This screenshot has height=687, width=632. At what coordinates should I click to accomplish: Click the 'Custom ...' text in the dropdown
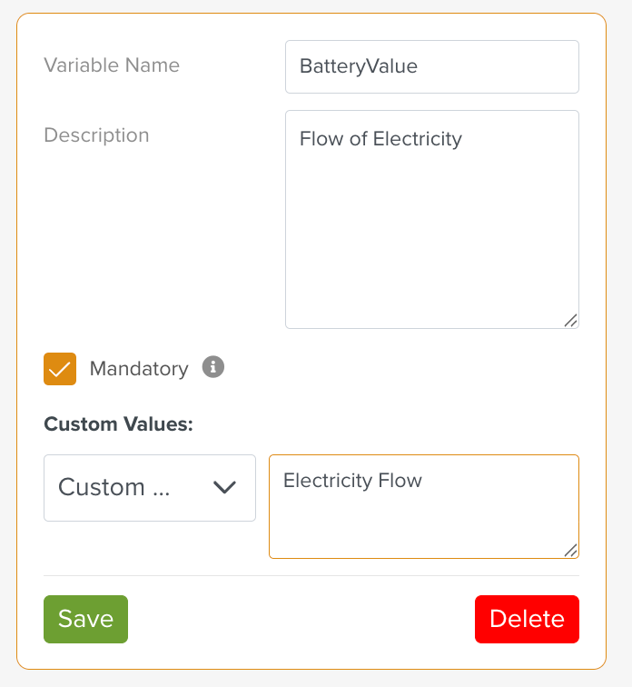pos(114,488)
